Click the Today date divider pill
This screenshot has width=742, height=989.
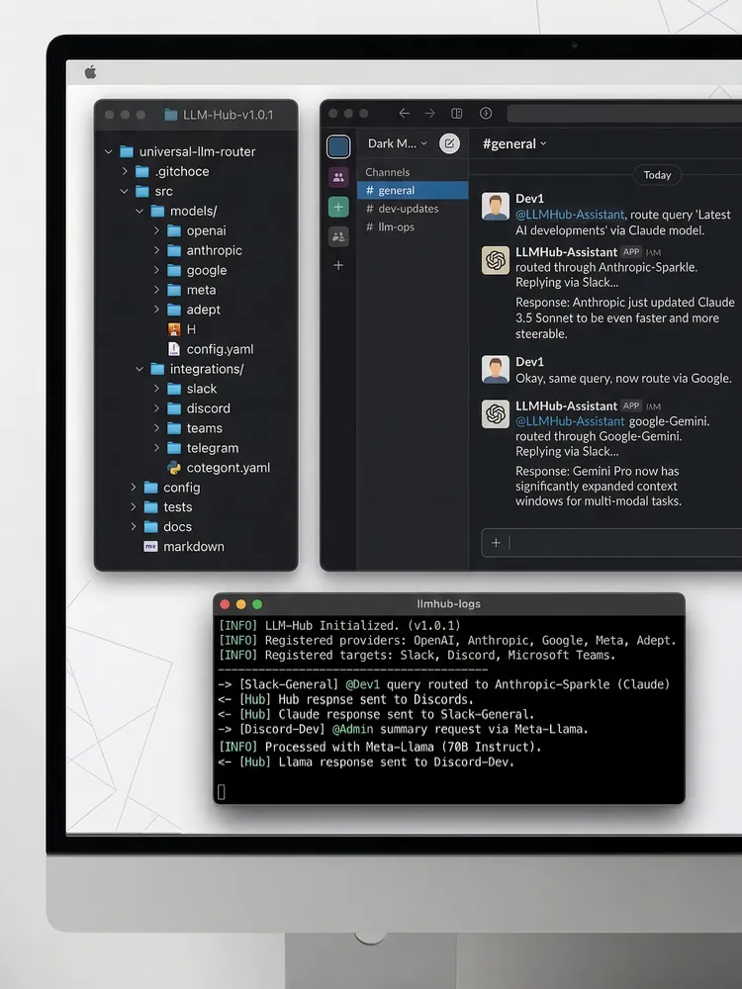pos(658,175)
